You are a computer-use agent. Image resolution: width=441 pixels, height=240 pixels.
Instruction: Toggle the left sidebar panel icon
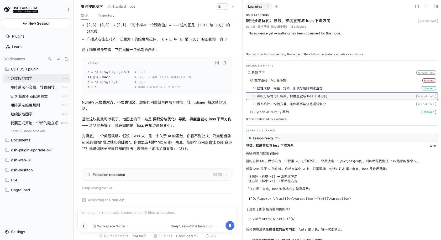tap(67, 9)
